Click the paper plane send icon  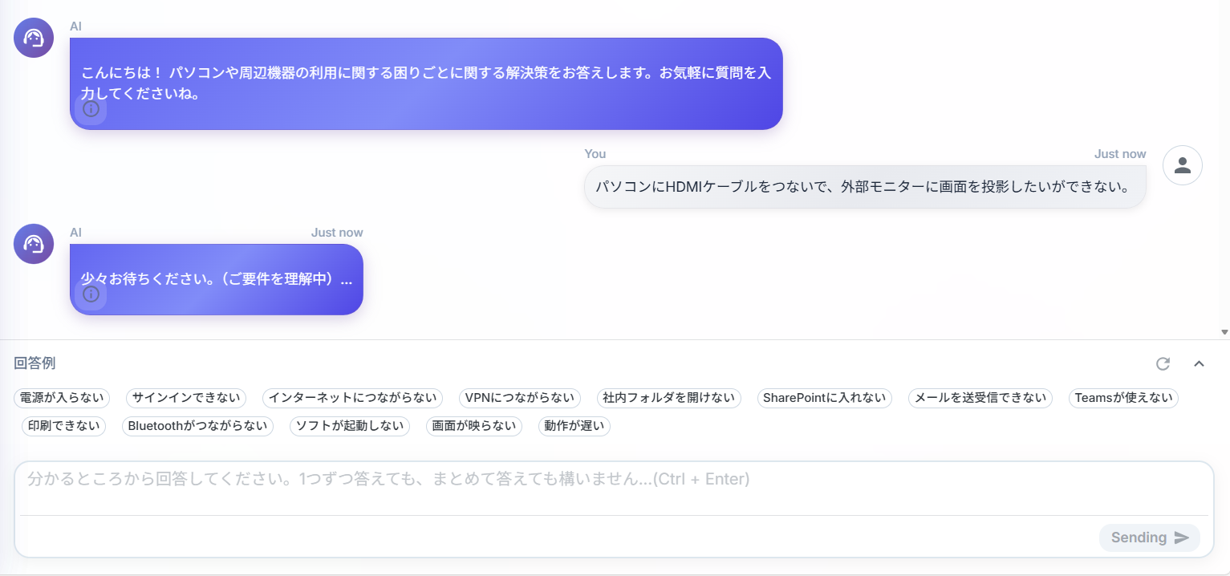pos(1181,537)
